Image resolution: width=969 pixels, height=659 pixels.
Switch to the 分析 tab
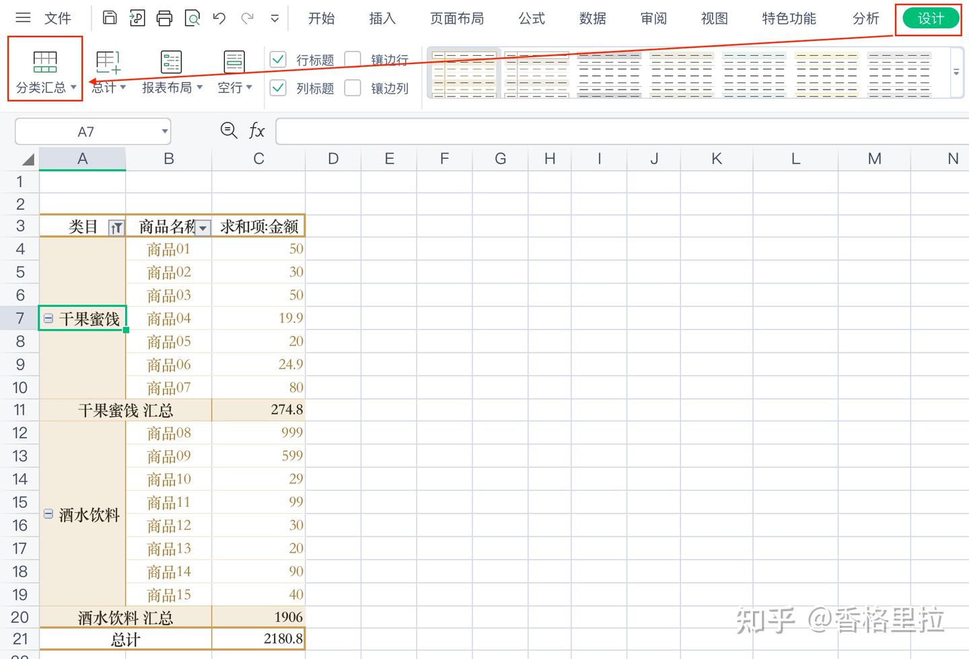865,18
